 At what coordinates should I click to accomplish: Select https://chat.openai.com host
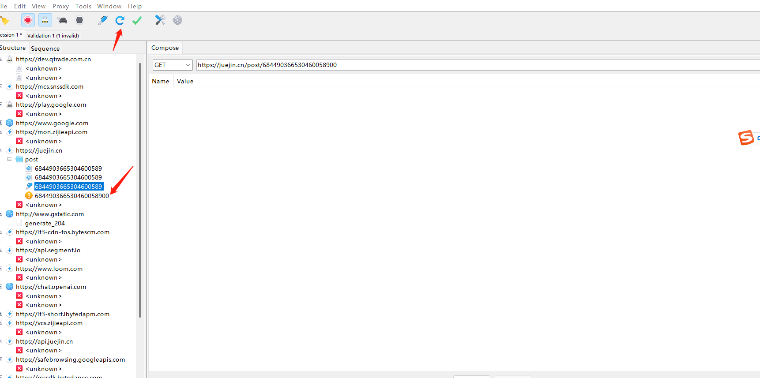[x=51, y=287]
